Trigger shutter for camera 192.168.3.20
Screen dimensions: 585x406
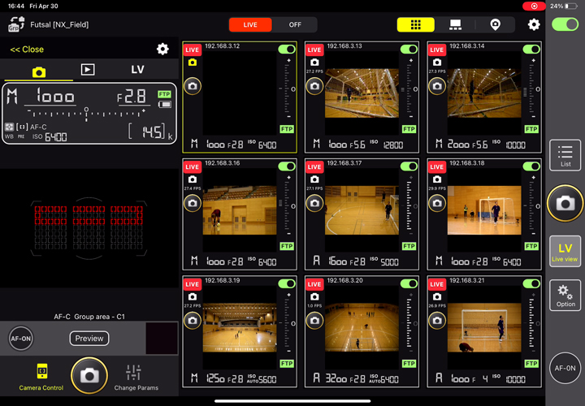coord(314,321)
